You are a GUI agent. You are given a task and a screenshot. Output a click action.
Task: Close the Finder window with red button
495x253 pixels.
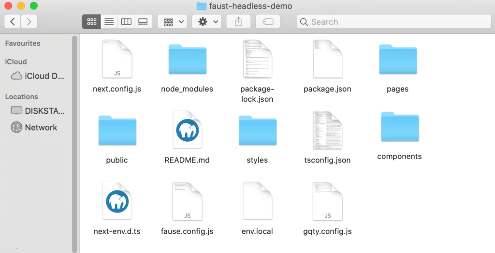[8, 6]
